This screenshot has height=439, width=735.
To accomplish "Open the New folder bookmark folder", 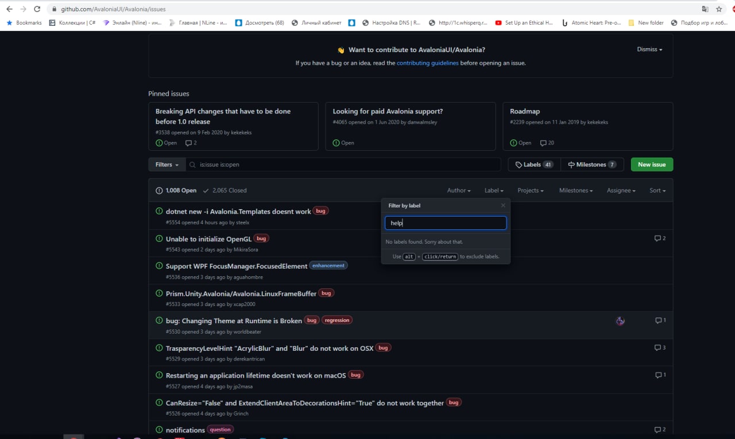I will pyautogui.click(x=646, y=23).
